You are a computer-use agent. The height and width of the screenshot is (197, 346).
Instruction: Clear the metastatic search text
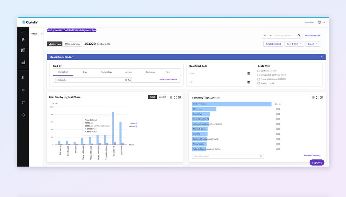coord(126,80)
